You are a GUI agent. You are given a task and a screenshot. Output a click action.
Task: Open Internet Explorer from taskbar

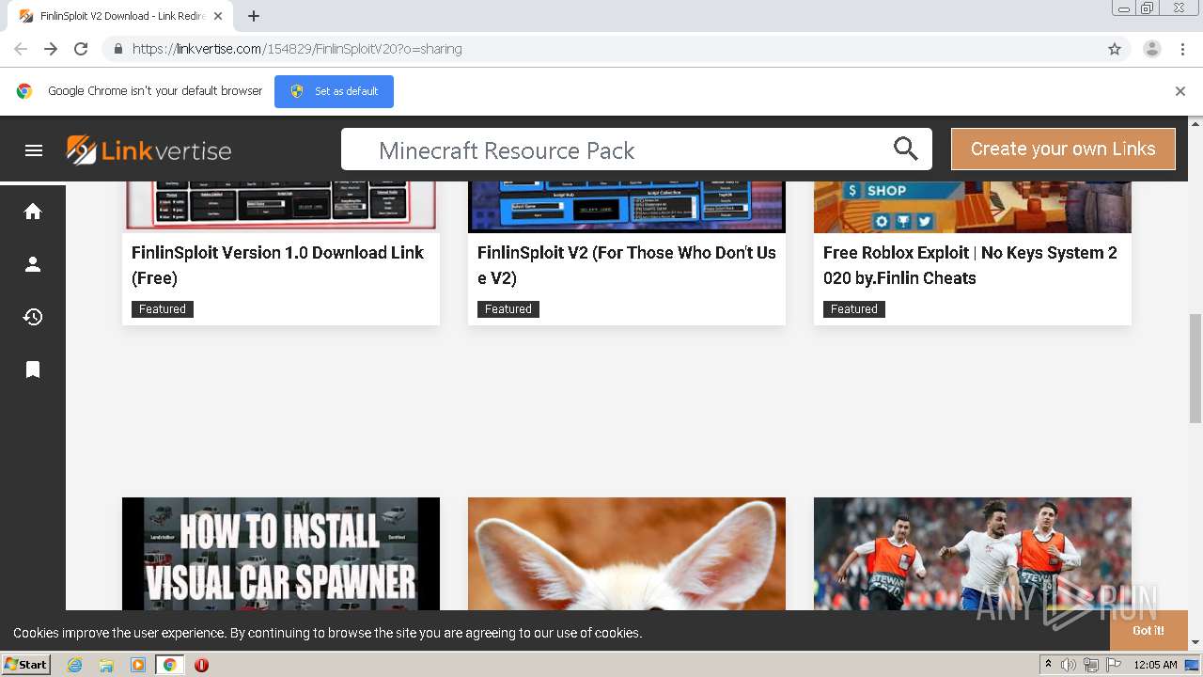(x=74, y=665)
